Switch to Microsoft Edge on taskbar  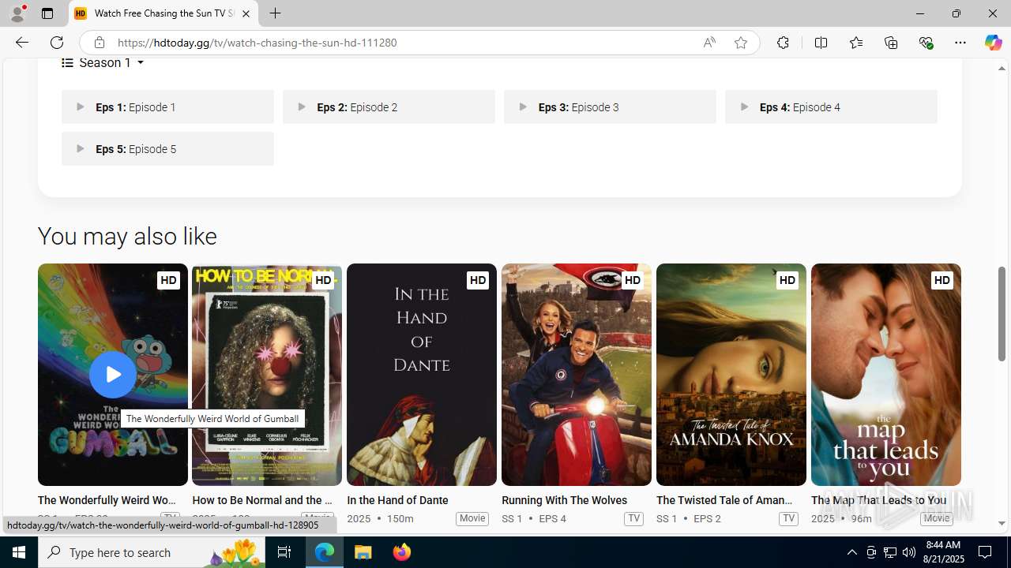325,552
